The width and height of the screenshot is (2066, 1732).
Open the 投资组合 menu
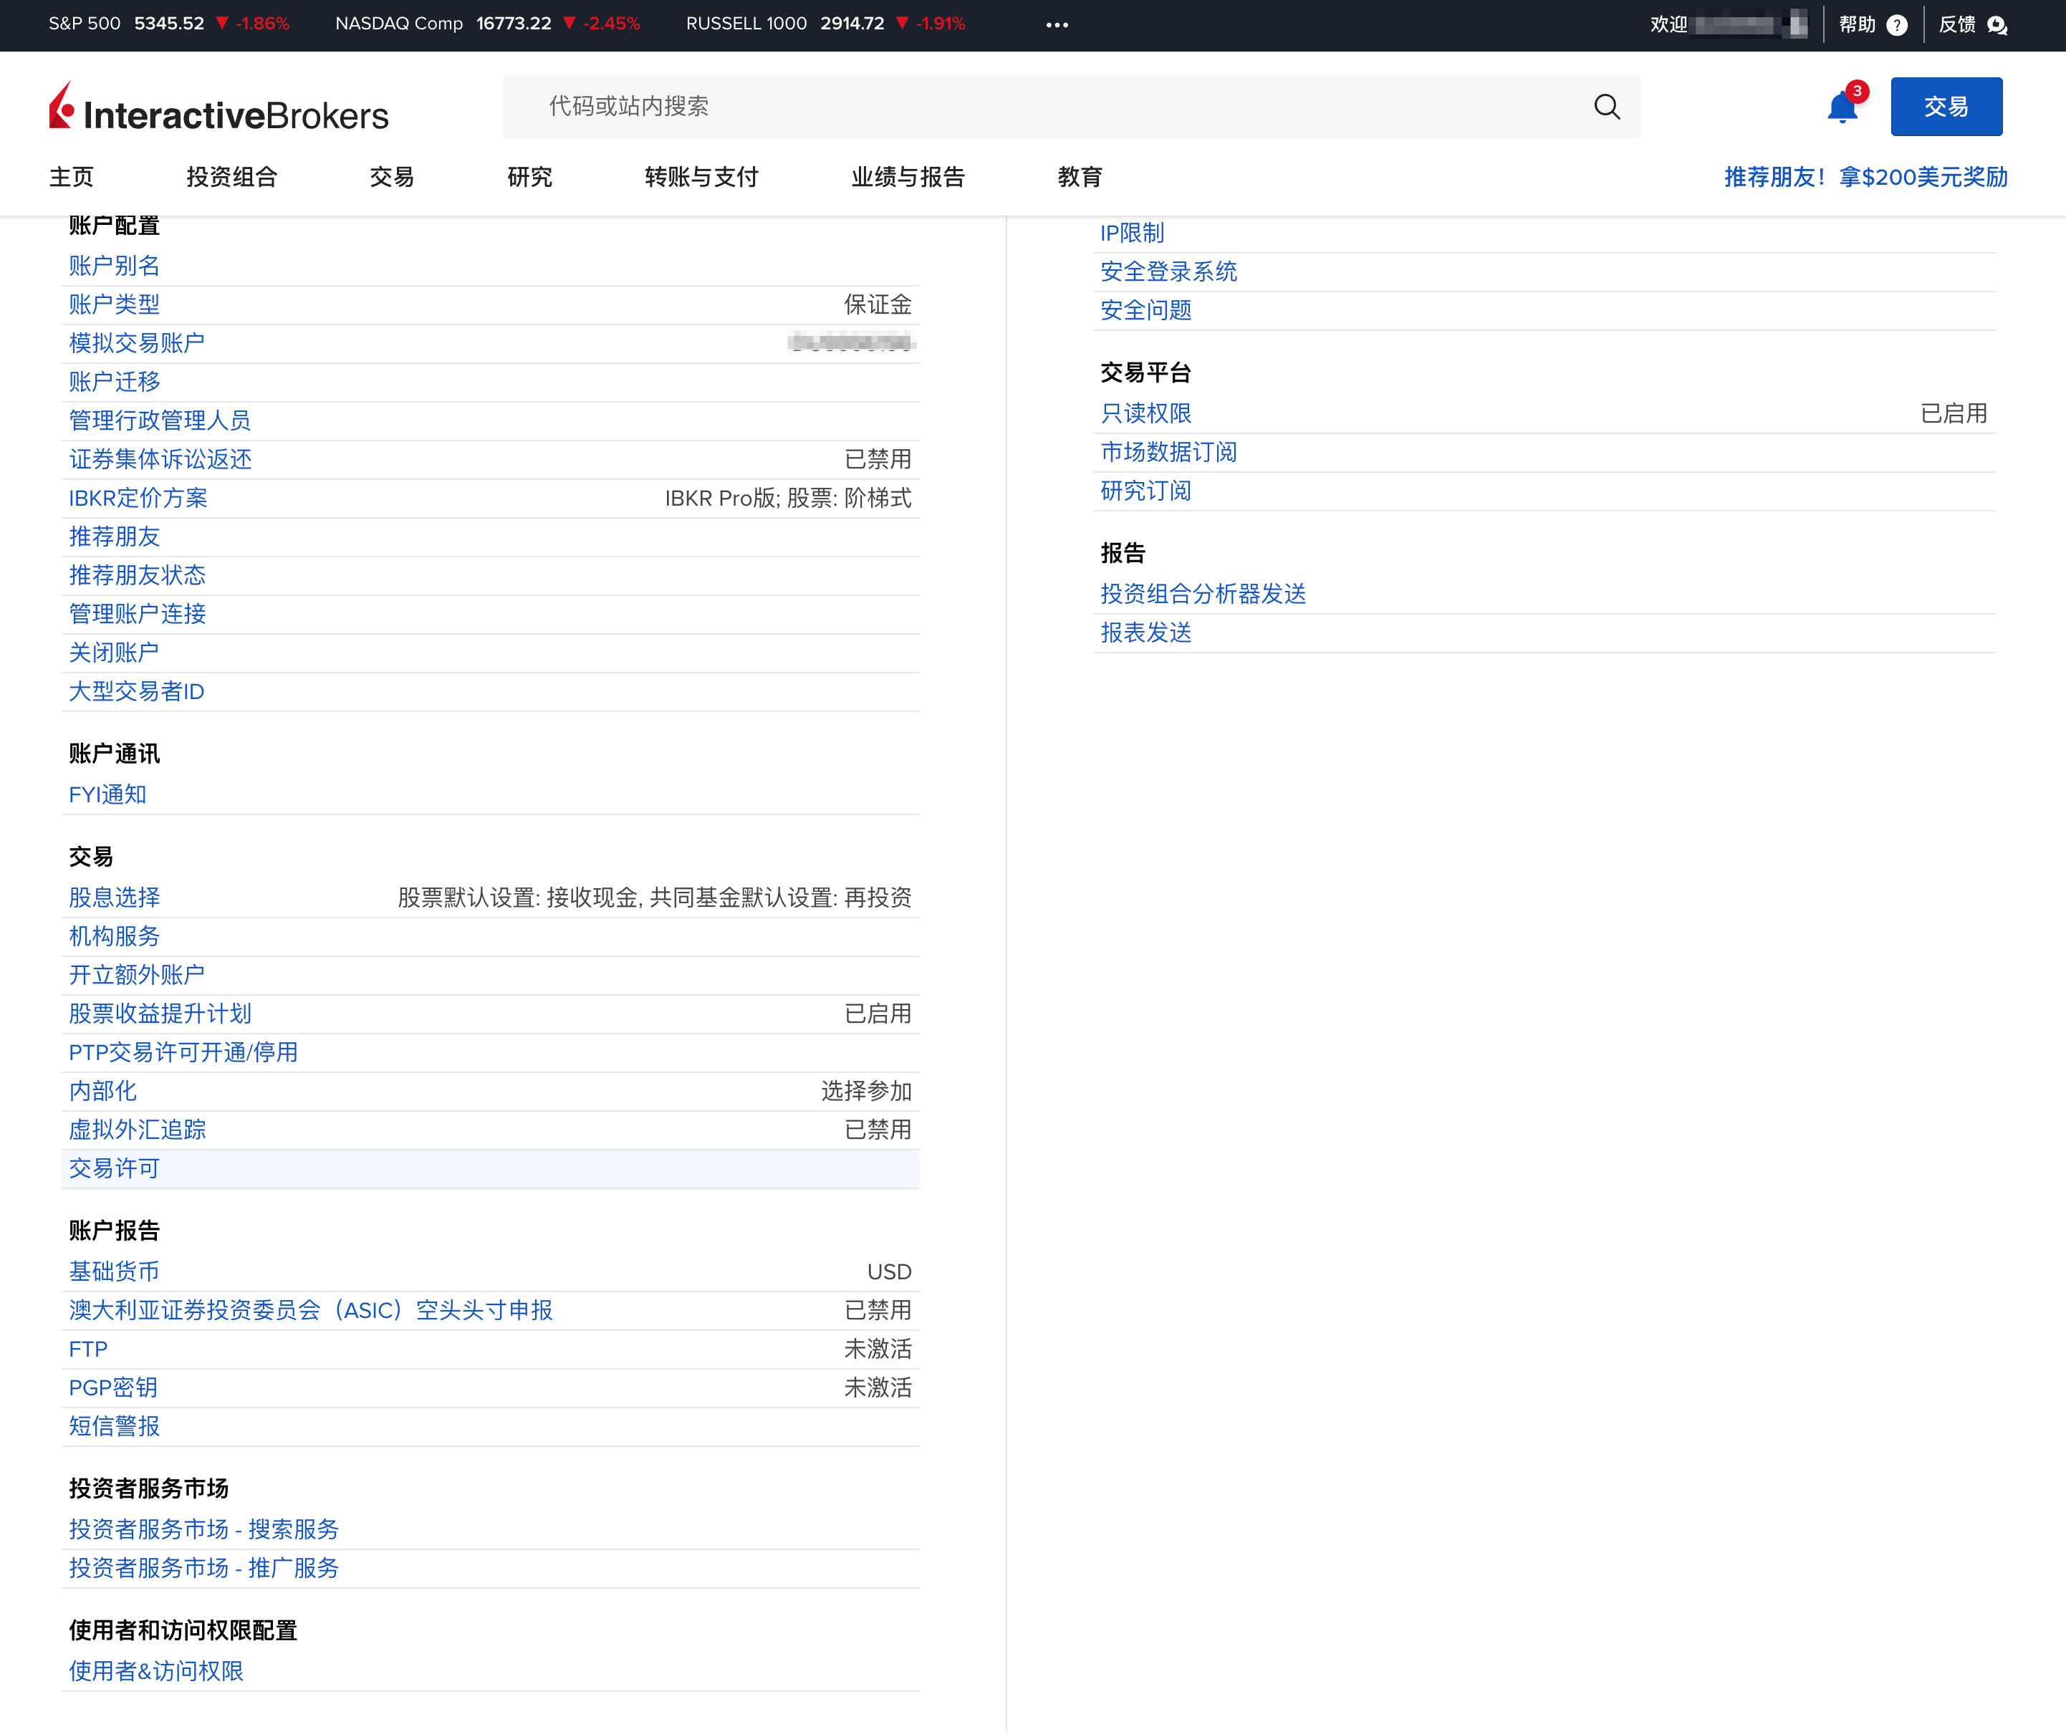231,177
